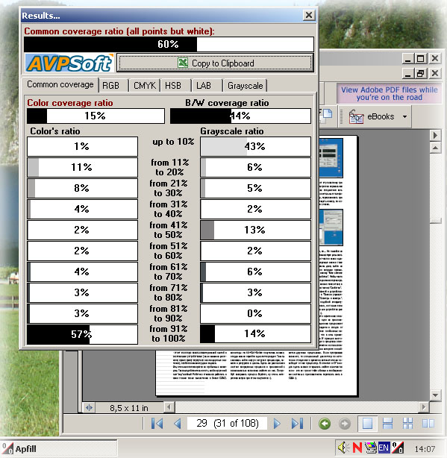Screen dimensions: 447x458
Task: Click the EN language indicator
Action: pos(384,448)
